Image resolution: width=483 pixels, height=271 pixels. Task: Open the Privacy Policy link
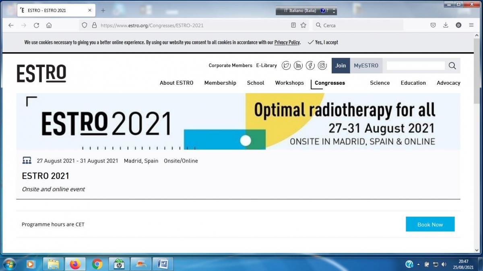287,42
